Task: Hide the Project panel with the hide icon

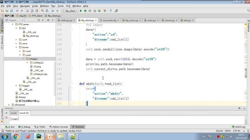Action: 53,20
